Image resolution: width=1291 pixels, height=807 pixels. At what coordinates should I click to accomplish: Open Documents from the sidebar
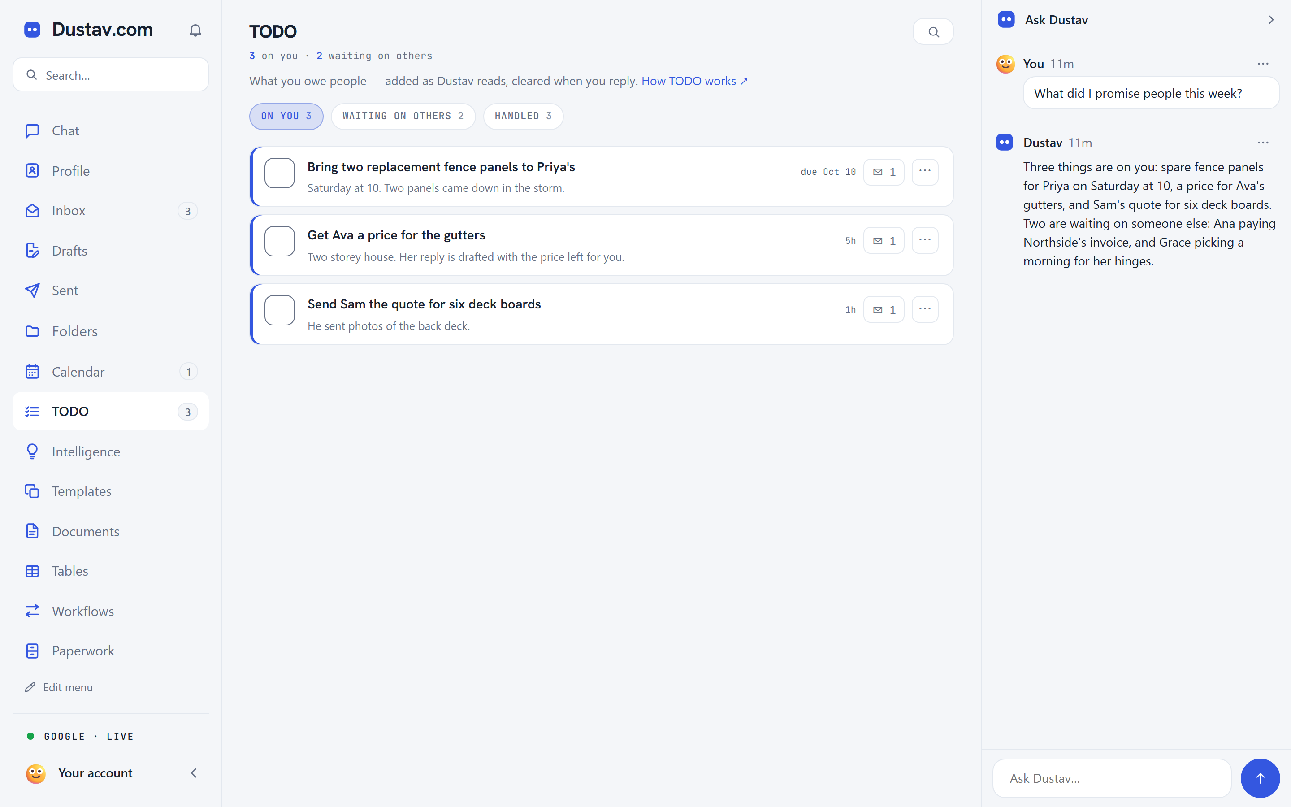pos(110,532)
